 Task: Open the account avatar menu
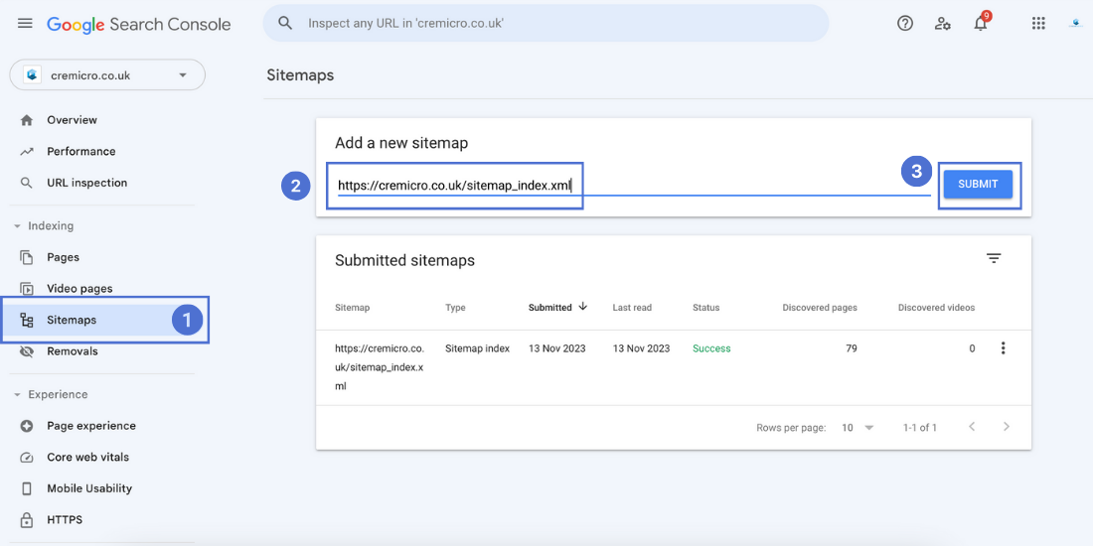(1075, 23)
